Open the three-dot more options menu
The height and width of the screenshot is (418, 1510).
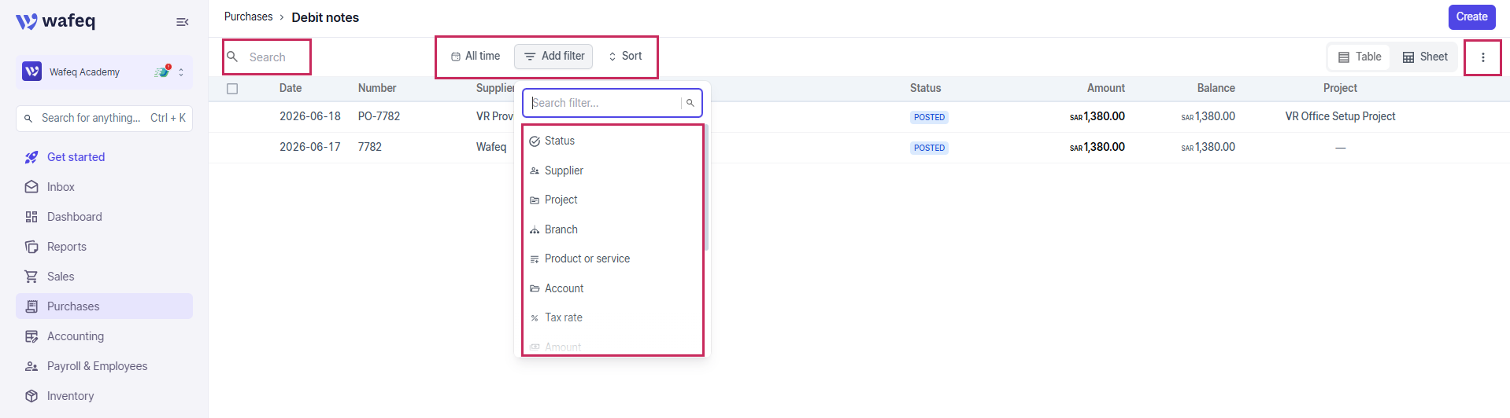tap(1482, 57)
